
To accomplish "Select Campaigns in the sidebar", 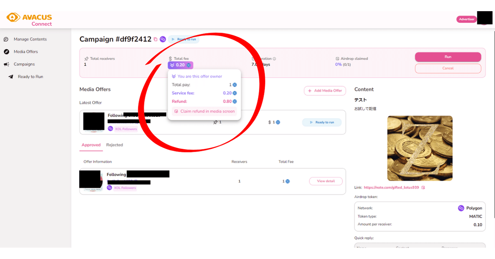I will pos(24,64).
